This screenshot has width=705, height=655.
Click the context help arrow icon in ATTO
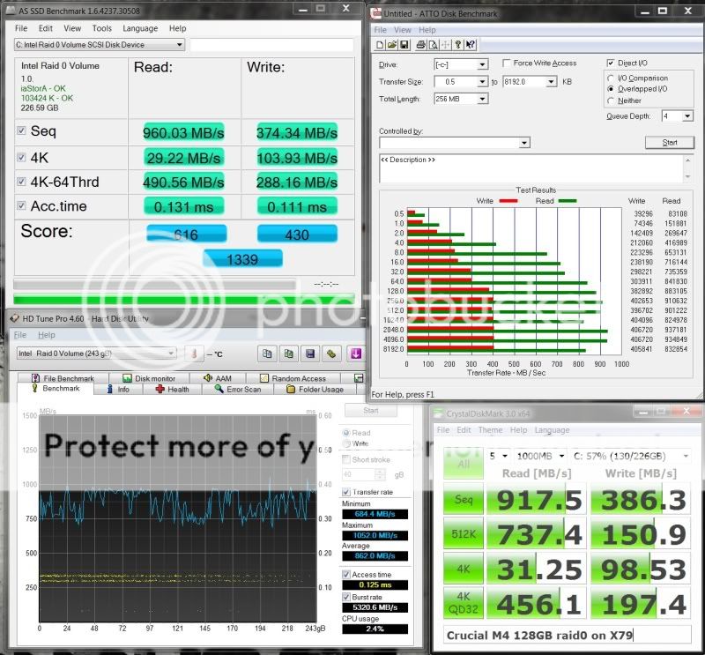pyautogui.click(x=471, y=45)
